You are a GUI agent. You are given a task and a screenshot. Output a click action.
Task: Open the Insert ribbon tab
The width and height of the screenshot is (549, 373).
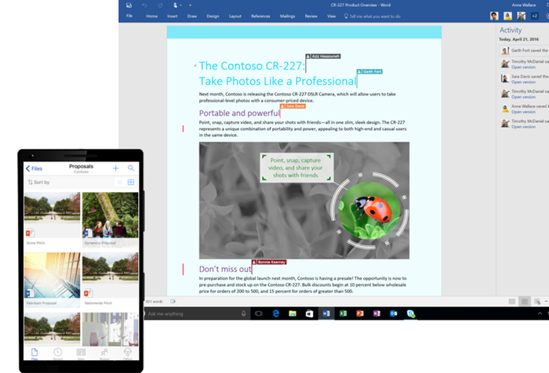click(x=173, y=16)
